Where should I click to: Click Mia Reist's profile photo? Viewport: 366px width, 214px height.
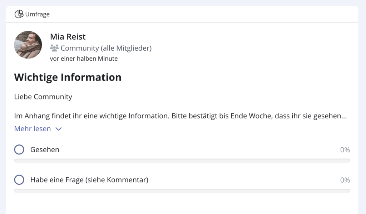point(28,45)
